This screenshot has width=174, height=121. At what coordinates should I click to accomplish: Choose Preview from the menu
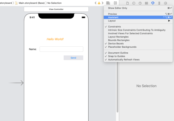tap(138, 14)
